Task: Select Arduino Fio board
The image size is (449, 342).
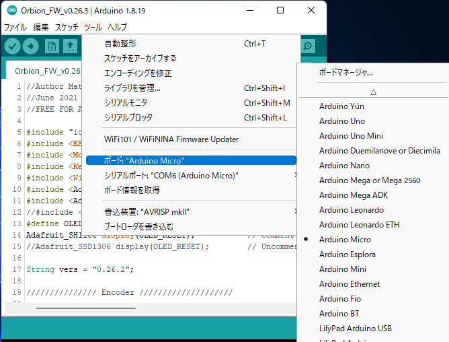Action: (x=374, y=299)
